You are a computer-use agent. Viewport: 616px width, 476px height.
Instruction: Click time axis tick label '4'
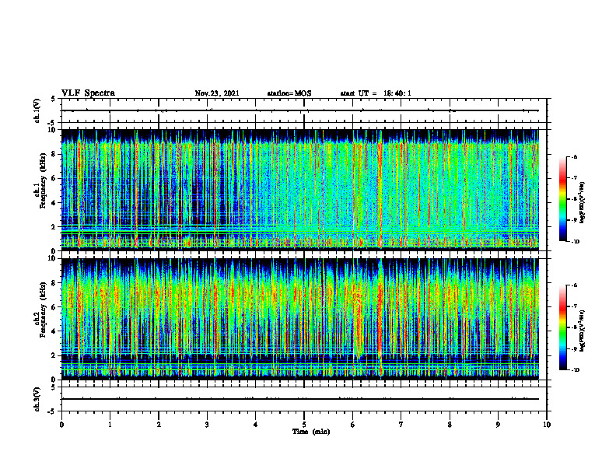click(256, 425)
